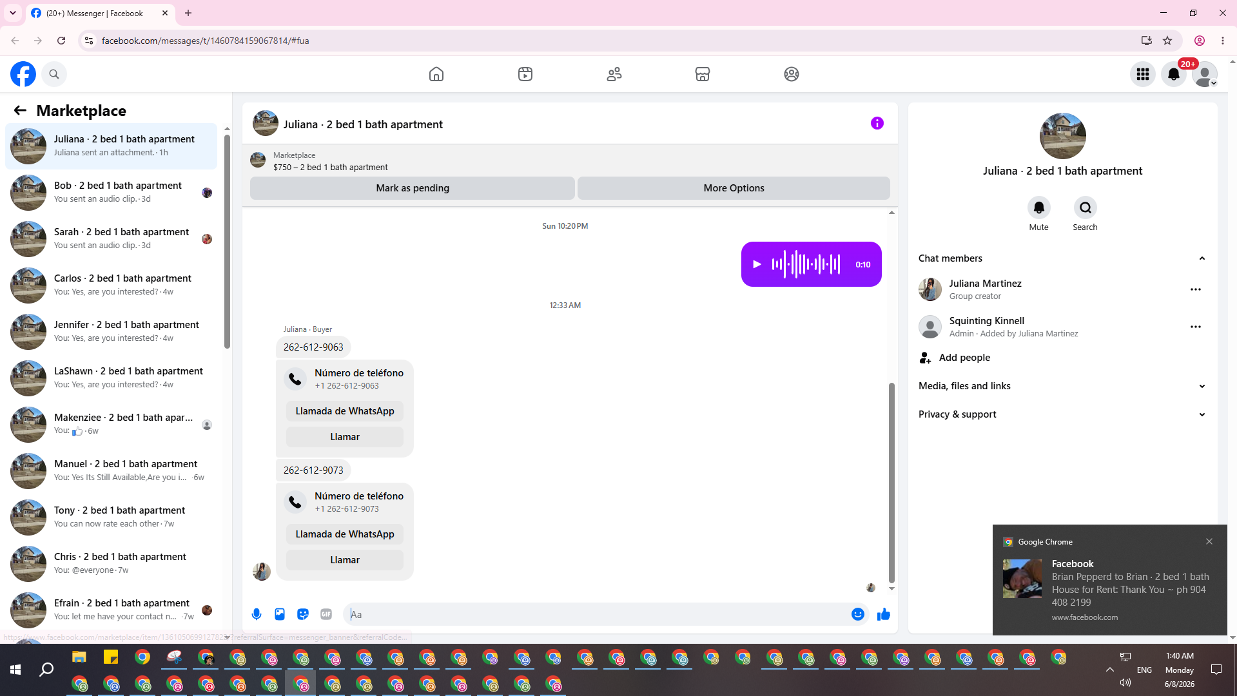Open the Manuel conversation
This screenshot has height=696, width=1237.
111,471
